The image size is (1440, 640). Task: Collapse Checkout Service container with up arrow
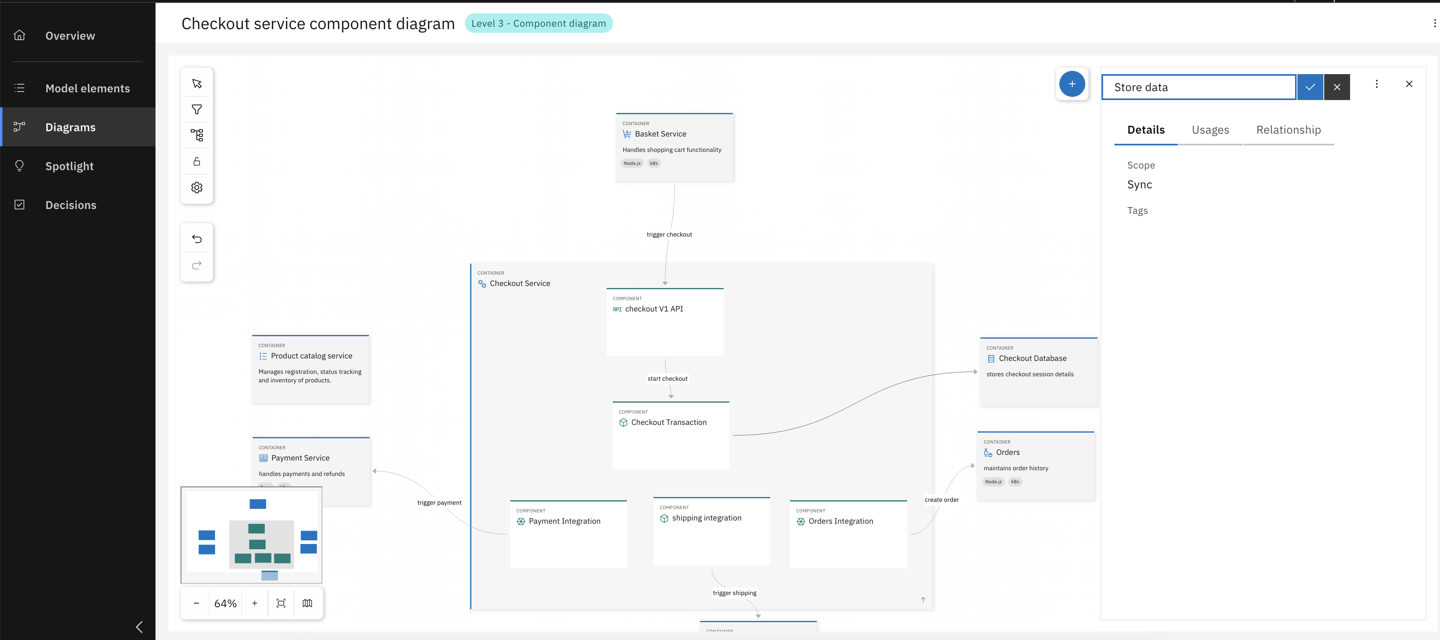click(923, 600)
